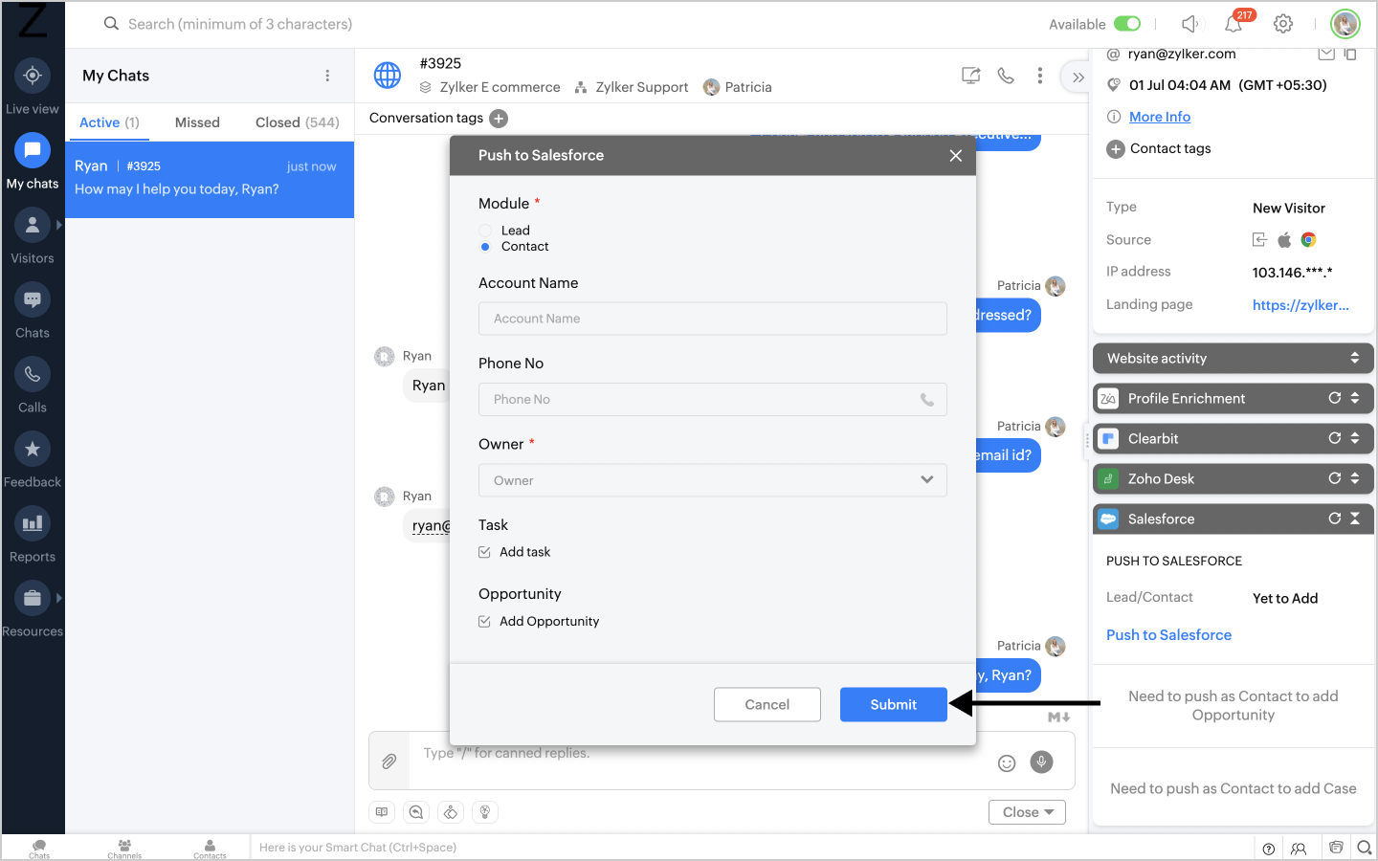Select the Contact module radio button
Viewport: 1378px width, 861px height.
tap(485, 247)
